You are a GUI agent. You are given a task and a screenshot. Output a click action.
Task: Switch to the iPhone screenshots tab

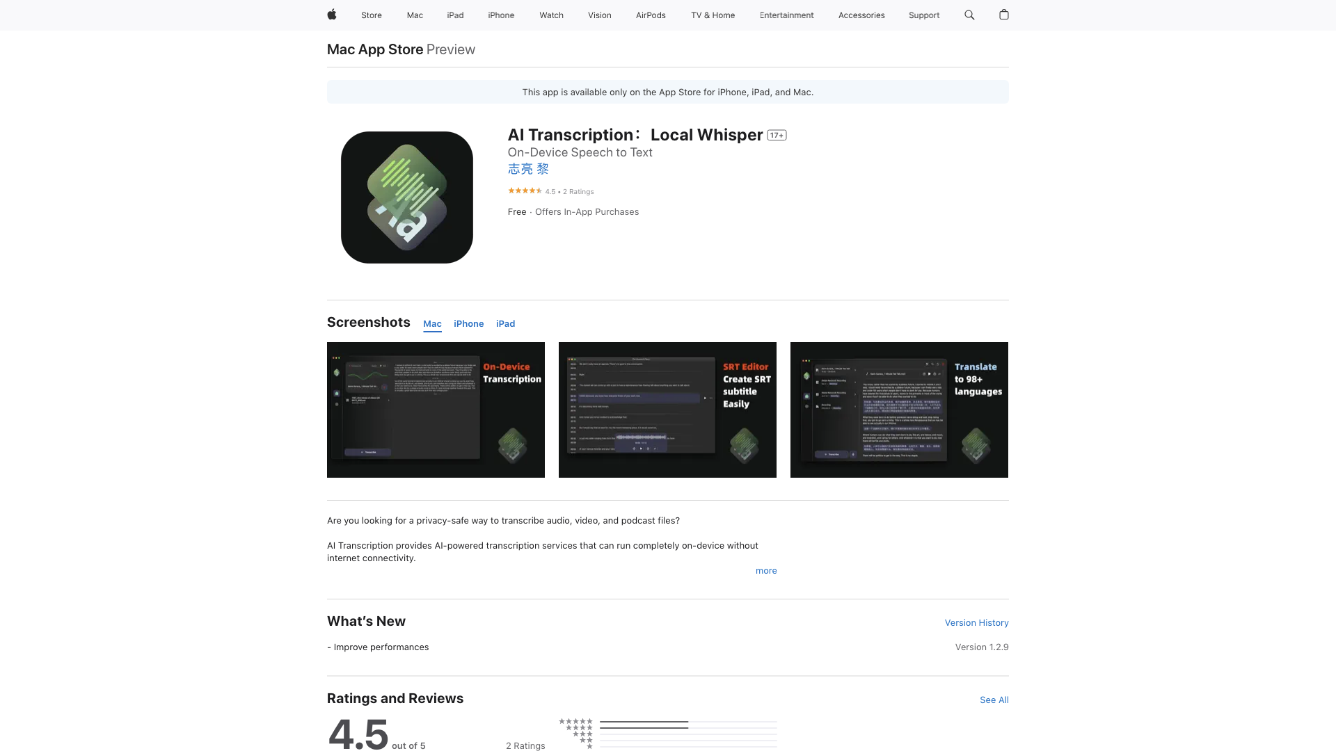[468, 323]
